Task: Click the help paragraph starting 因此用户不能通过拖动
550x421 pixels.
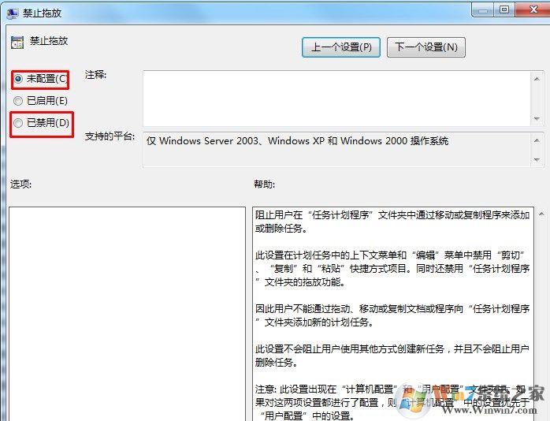Action: [x=392, y=315]
